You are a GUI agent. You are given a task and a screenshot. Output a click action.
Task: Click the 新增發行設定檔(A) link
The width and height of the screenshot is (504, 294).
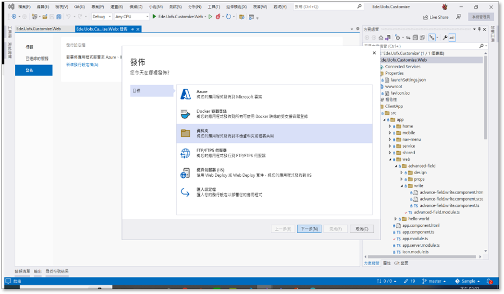point(82,64)
